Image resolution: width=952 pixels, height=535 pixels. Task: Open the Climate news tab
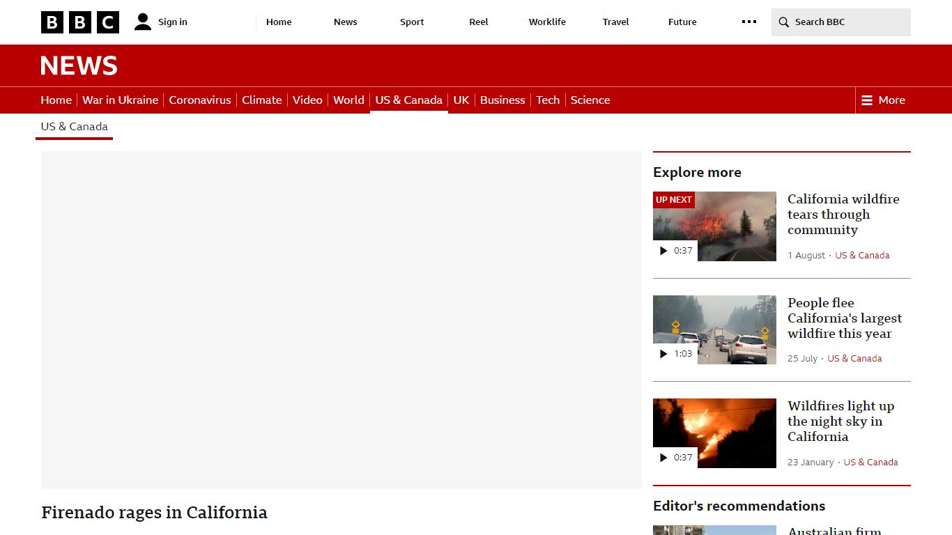[x=262, y=100]
